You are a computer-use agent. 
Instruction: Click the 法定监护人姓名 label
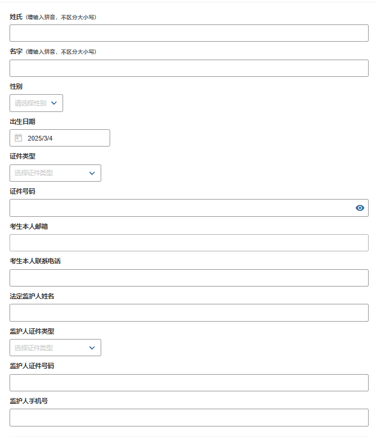[32, 296]
